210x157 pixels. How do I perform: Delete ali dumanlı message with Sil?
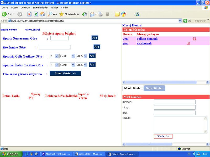pyautogui.click(x=188, y=43)
